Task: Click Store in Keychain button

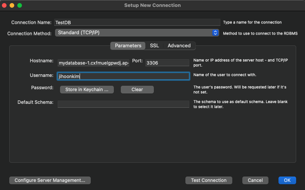Action: tap(87, 90)
